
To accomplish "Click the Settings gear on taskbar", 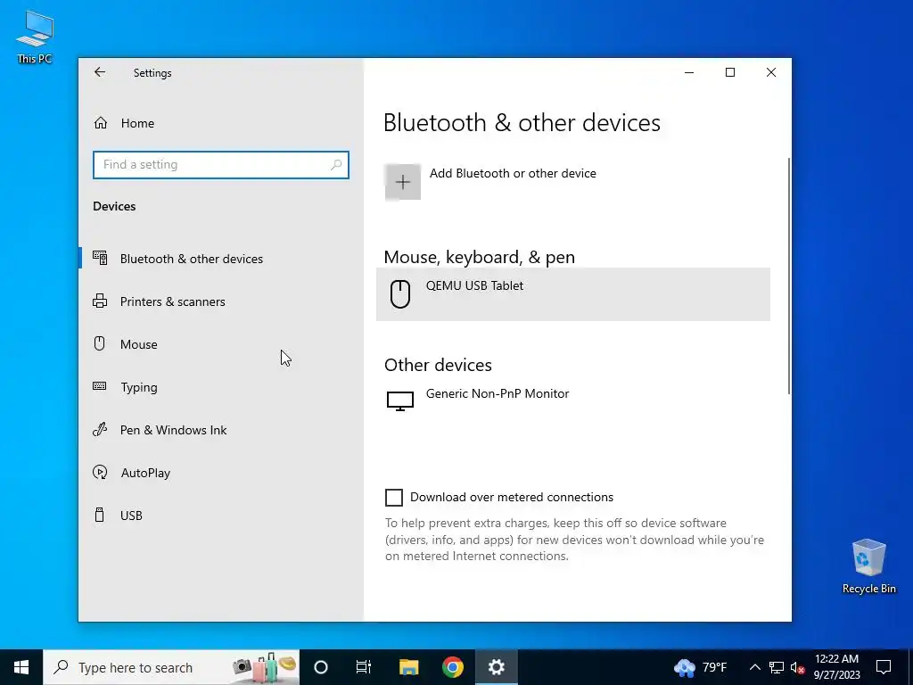I will point(496,667).
